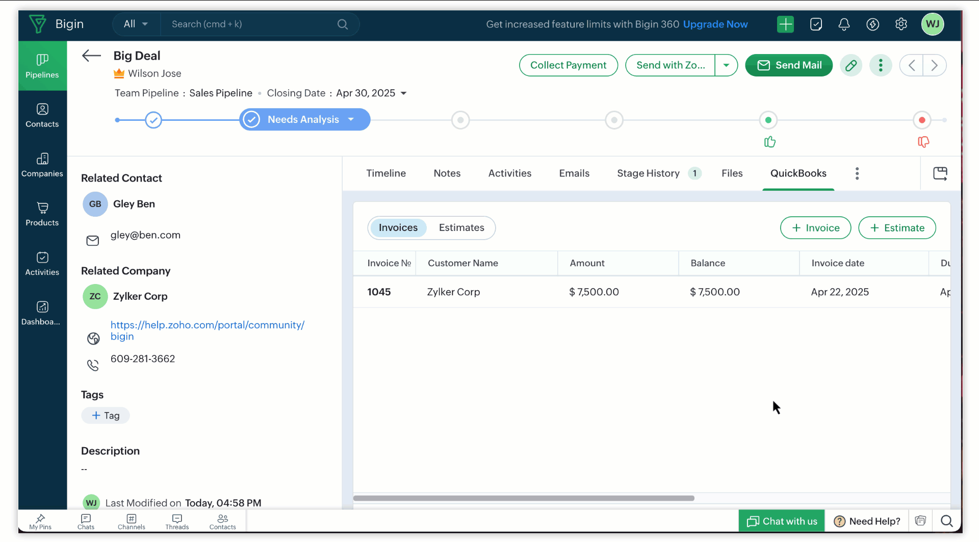The width and height of the screenshot is (979, 542).
Task: Open Activities module in sidebar
Action: (x=42, y=264)
